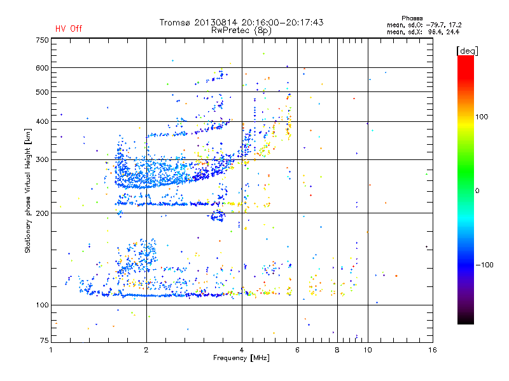Select the 'mean, sd,O: -79.7, 17.2' line
509x381 pixels.
point(424,25)
